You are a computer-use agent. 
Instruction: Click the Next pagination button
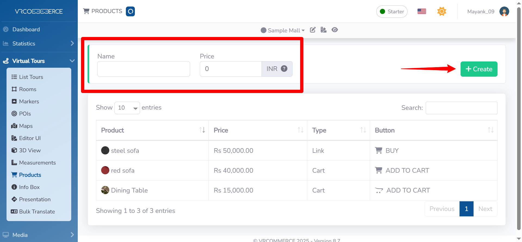click(485, 209)
